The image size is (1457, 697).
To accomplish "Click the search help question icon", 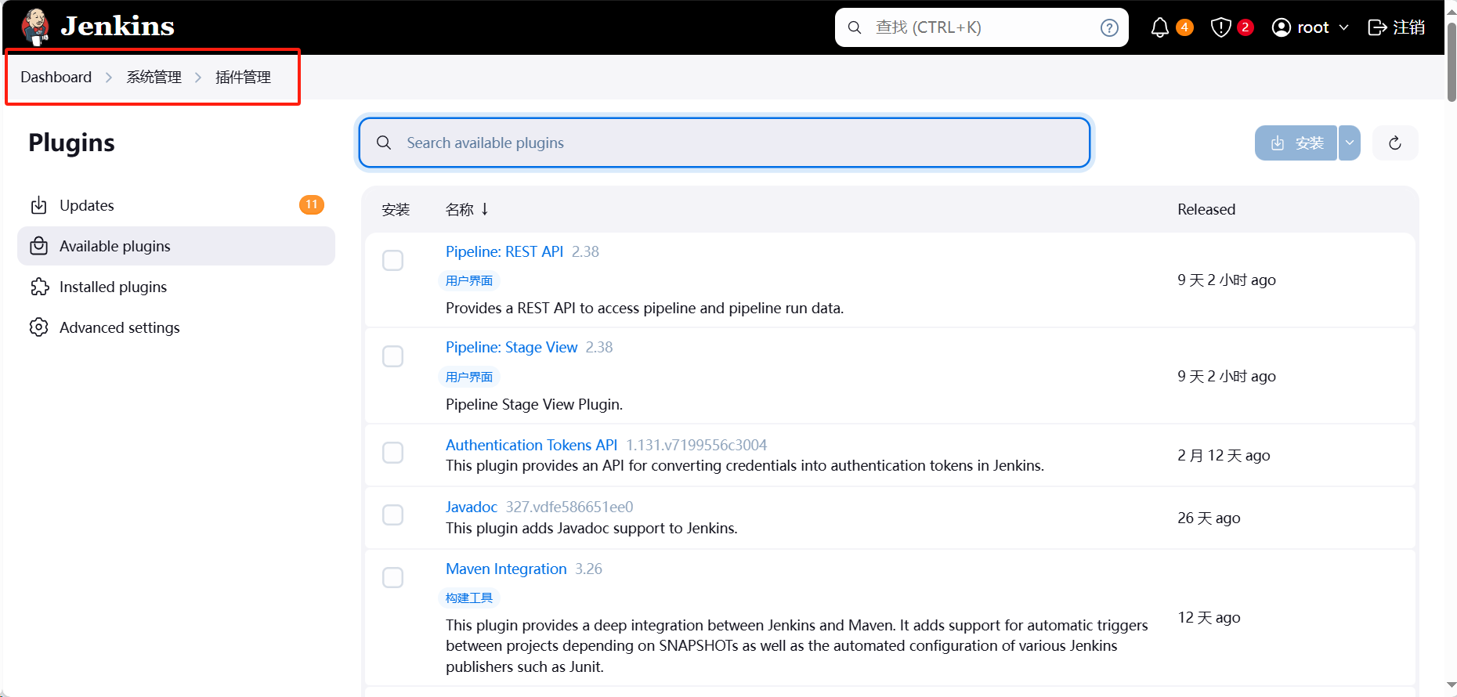I will [1109, 27].
